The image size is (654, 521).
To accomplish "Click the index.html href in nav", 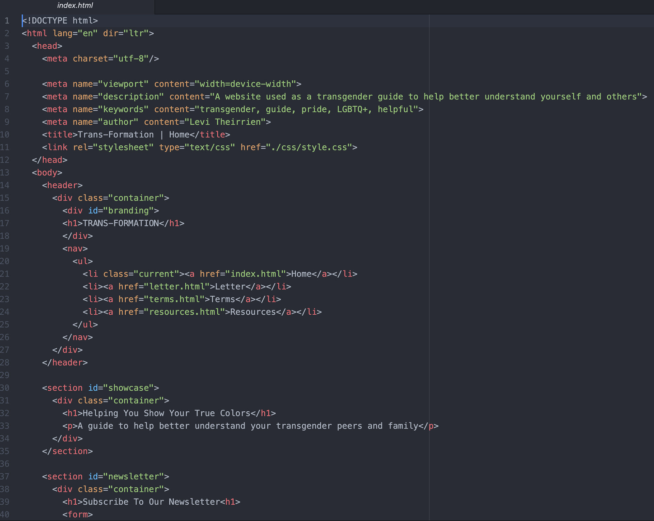I will (x=258, y=274).
